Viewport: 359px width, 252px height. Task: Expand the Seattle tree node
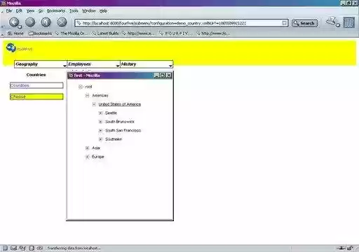[100, 113]
